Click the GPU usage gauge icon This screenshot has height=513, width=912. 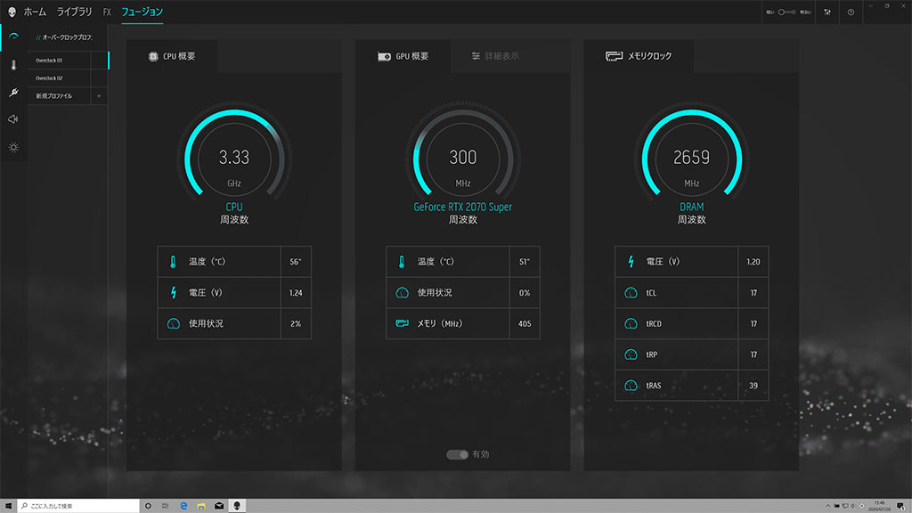coord(402,292)
